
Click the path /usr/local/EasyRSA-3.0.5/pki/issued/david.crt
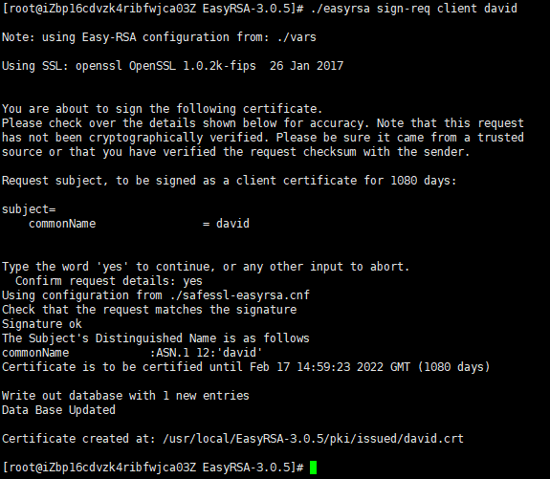(x=313, y=439)
